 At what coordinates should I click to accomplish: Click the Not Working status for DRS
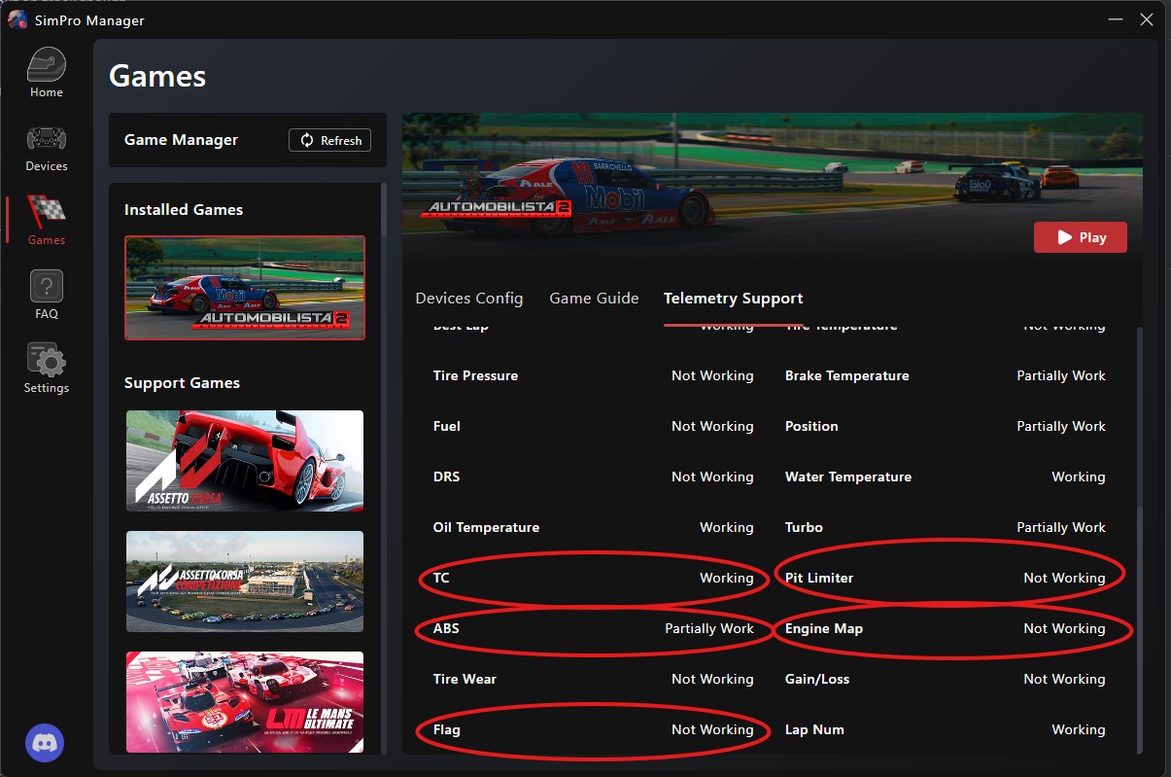(712, 477)
